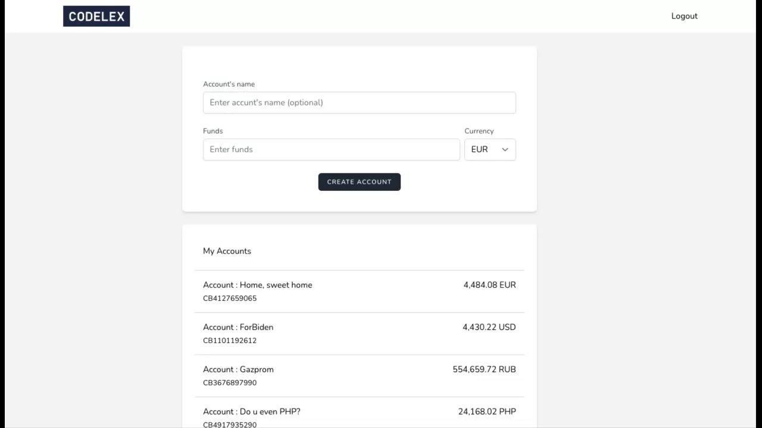Click account number CB4127659065
The height and width of the screenshot is (428, 762).
tap(230, 298)
